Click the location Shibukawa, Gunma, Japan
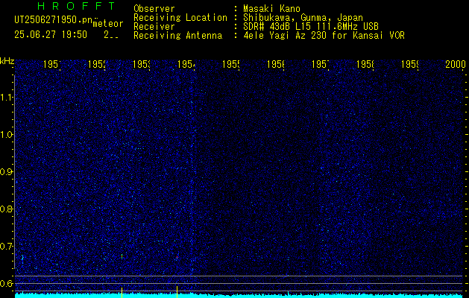Viewport: 469px width, 298px height. point(303,18)
